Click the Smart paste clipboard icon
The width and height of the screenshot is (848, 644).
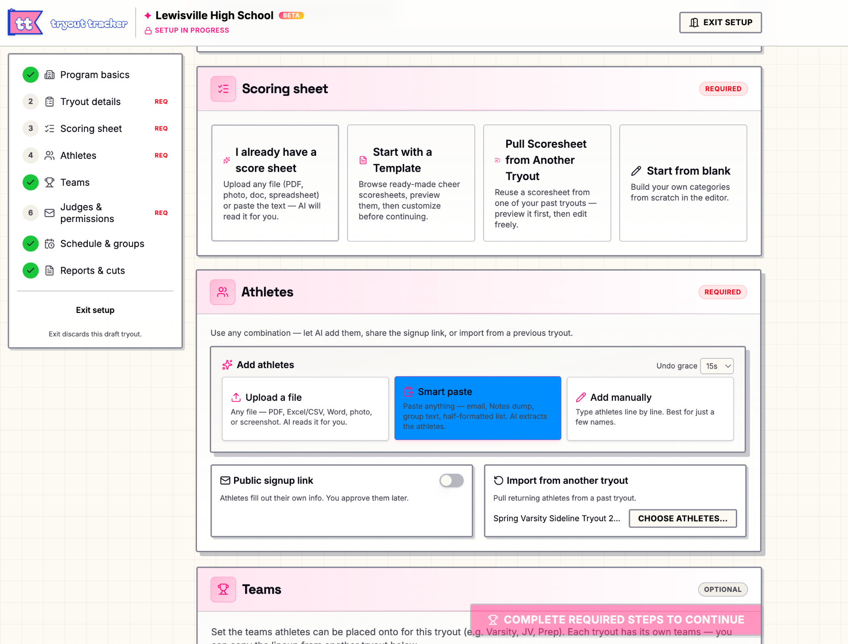tap(409, 392)
